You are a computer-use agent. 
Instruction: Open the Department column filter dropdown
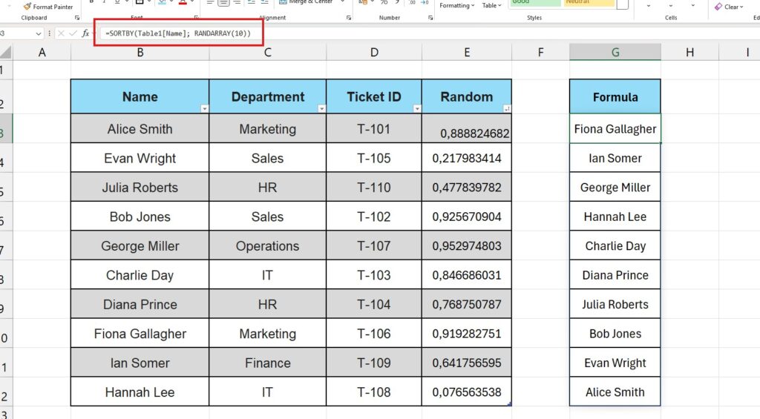(x=321, y=109)
